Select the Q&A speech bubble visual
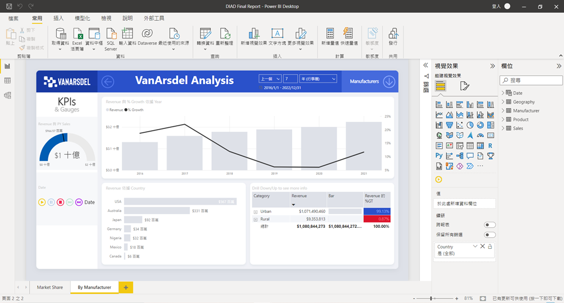Viewport: 564px width, 303px height. pos(470,156)
